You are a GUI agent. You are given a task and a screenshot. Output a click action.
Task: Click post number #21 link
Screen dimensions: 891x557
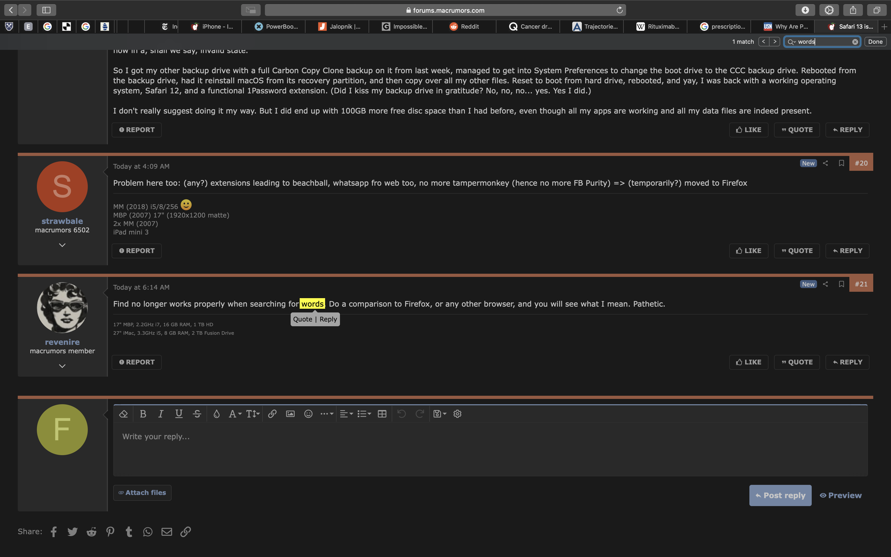861,284
